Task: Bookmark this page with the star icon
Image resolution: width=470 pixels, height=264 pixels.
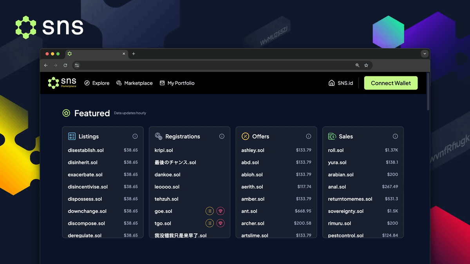Action: tap(366, 65)
